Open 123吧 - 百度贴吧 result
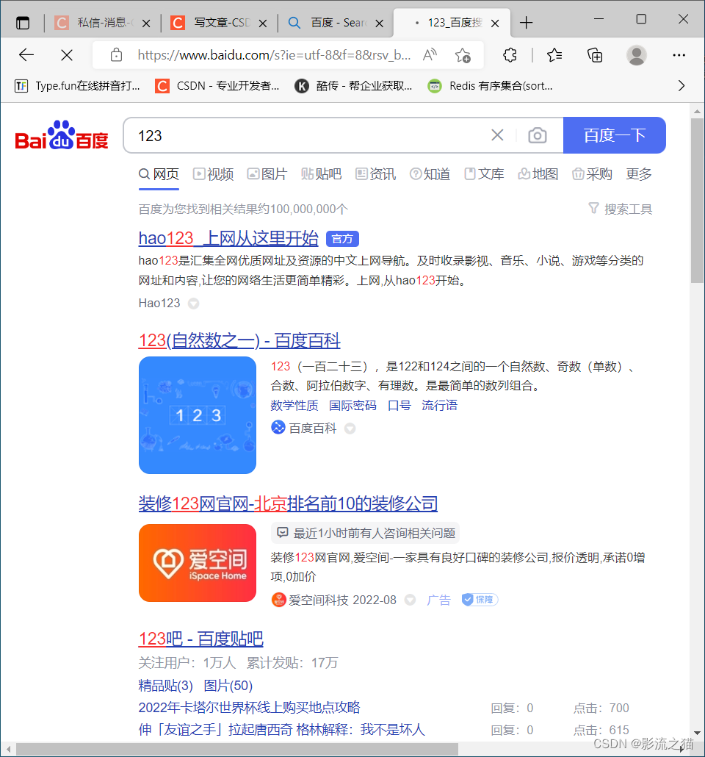 coord(200,639)
